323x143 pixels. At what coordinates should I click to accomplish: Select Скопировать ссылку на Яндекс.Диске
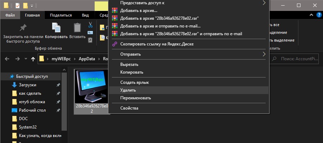click(189, 44)
